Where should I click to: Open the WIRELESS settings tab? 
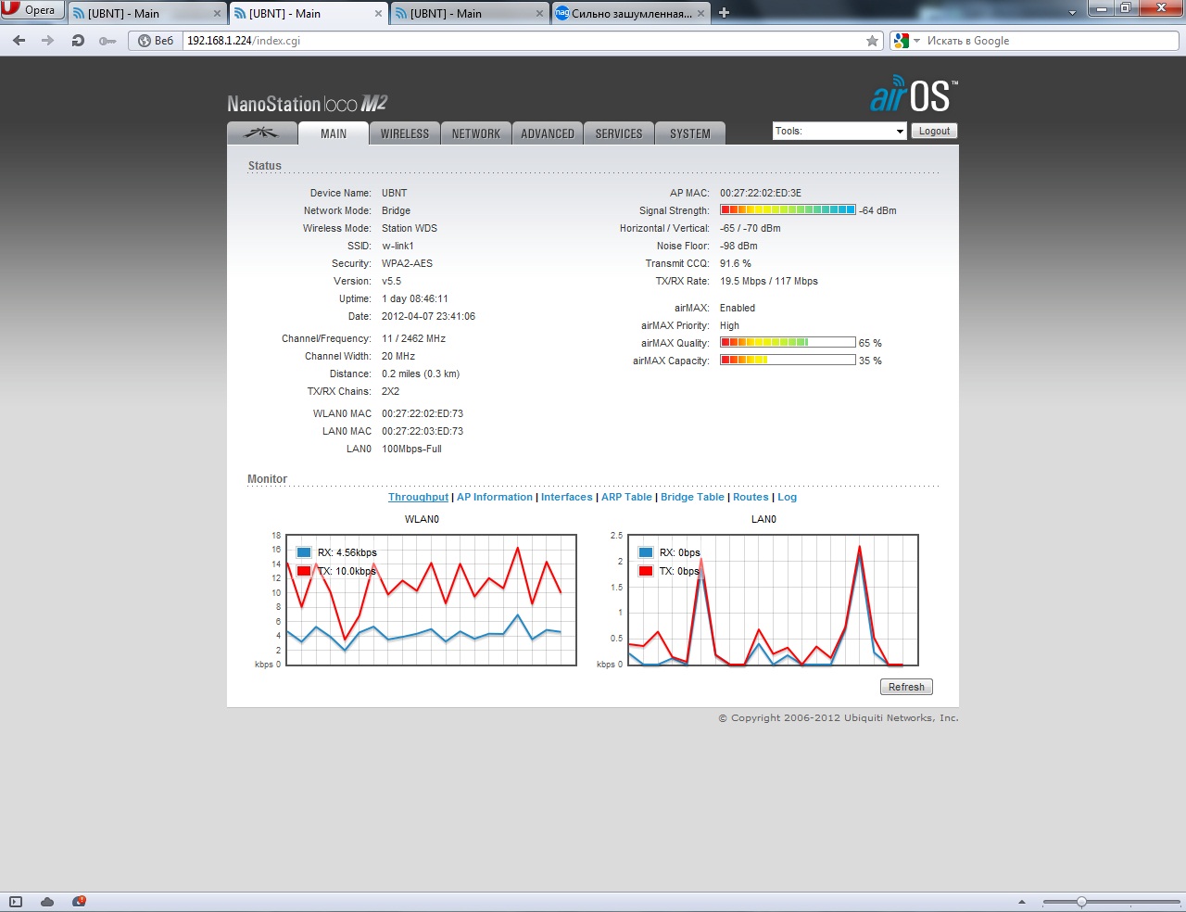(405, 133)
